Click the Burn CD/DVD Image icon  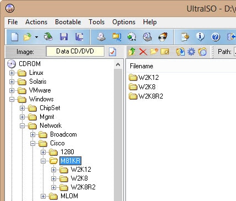click(163, 37)
